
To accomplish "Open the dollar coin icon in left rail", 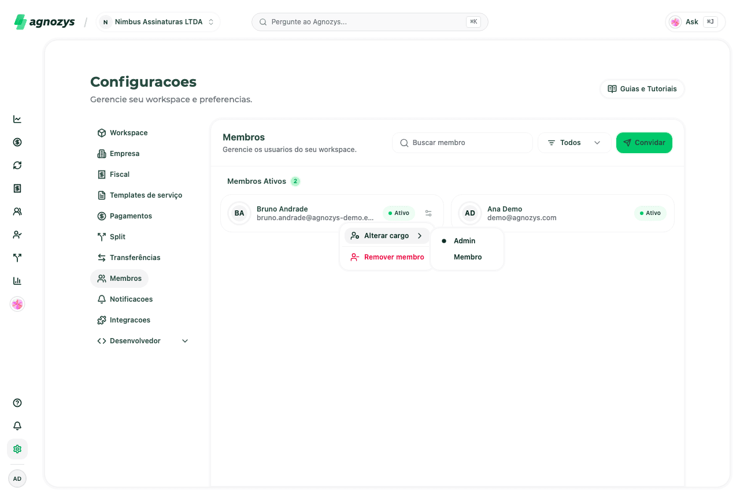I will (17, 142).
